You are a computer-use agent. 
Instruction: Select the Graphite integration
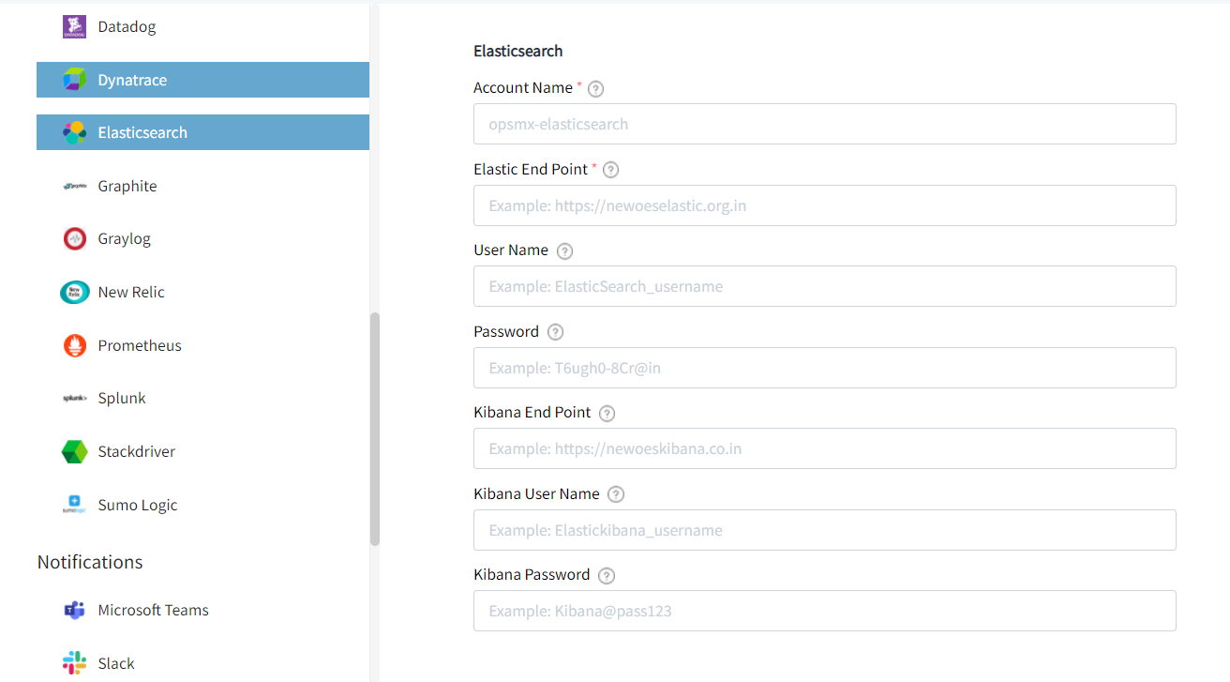click(127, 185)
